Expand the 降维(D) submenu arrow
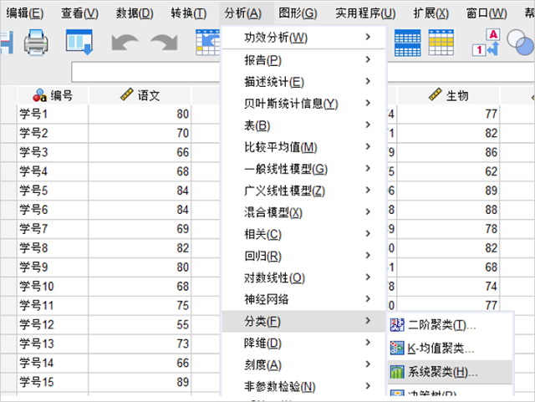Image resolution: width=535 pixels, height=402 pixels. coord(368,343)
